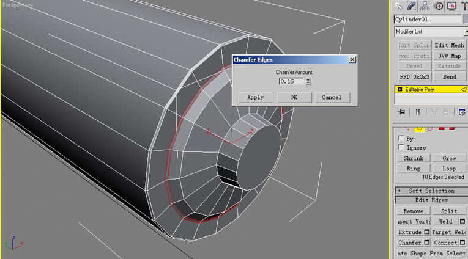
Task: Open Connect settings box icon
Action: 462,243
